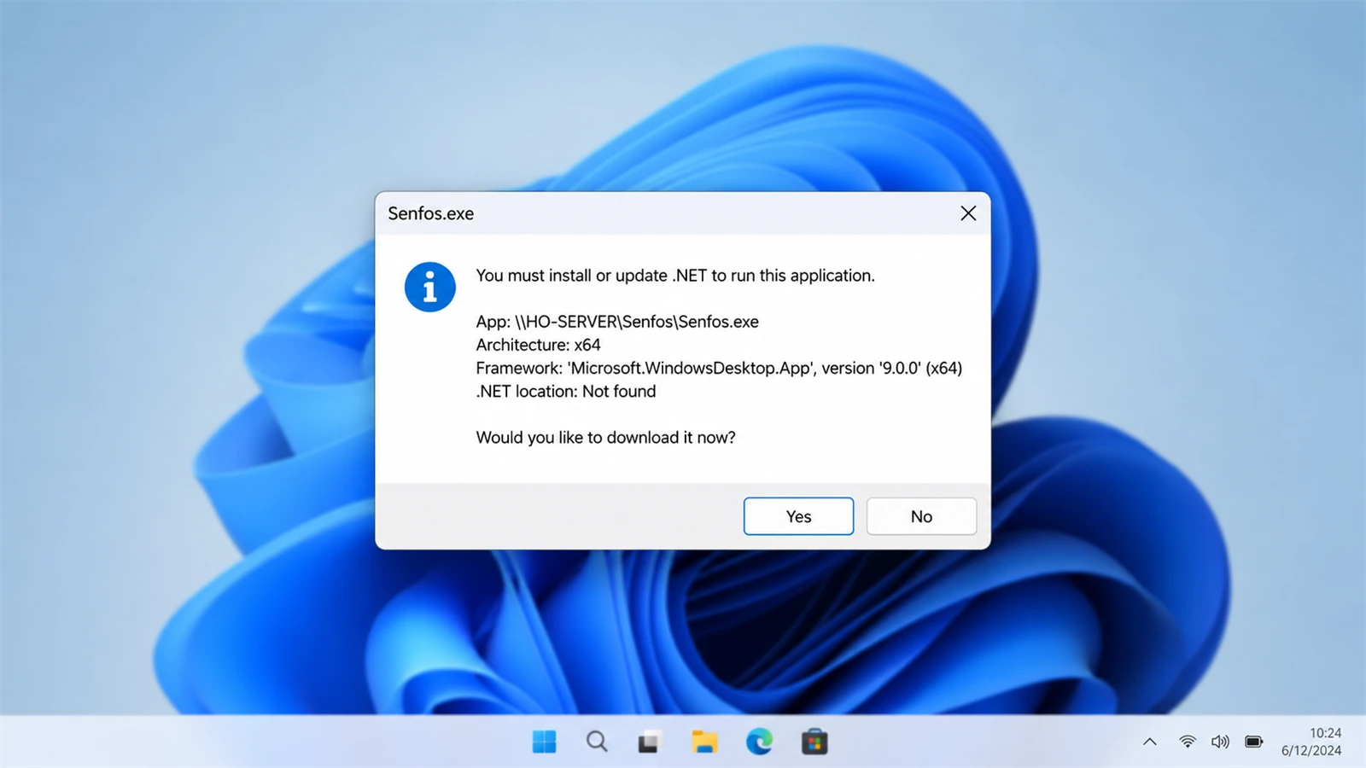Click the Framework Microsoft.WindowsDesktop.App line

(x=719, y=368)
